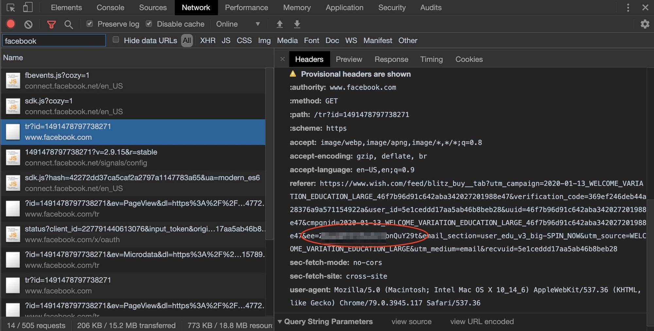The width and height of the screenshot is (654, 331).
Task: Import HAR file upload arrow icon
Action: [x=280, y=24]
